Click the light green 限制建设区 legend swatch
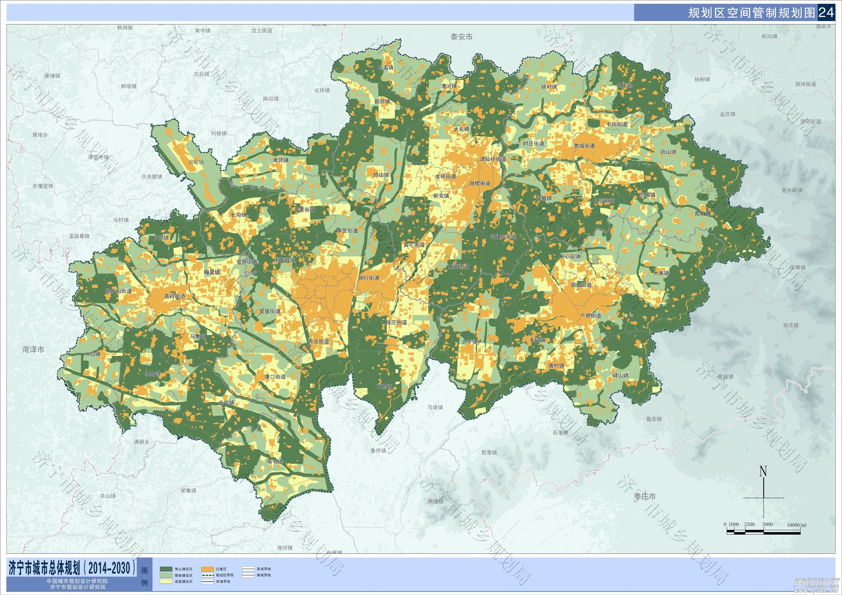Viewport: 842px width, 595px height. pos(166,575)
